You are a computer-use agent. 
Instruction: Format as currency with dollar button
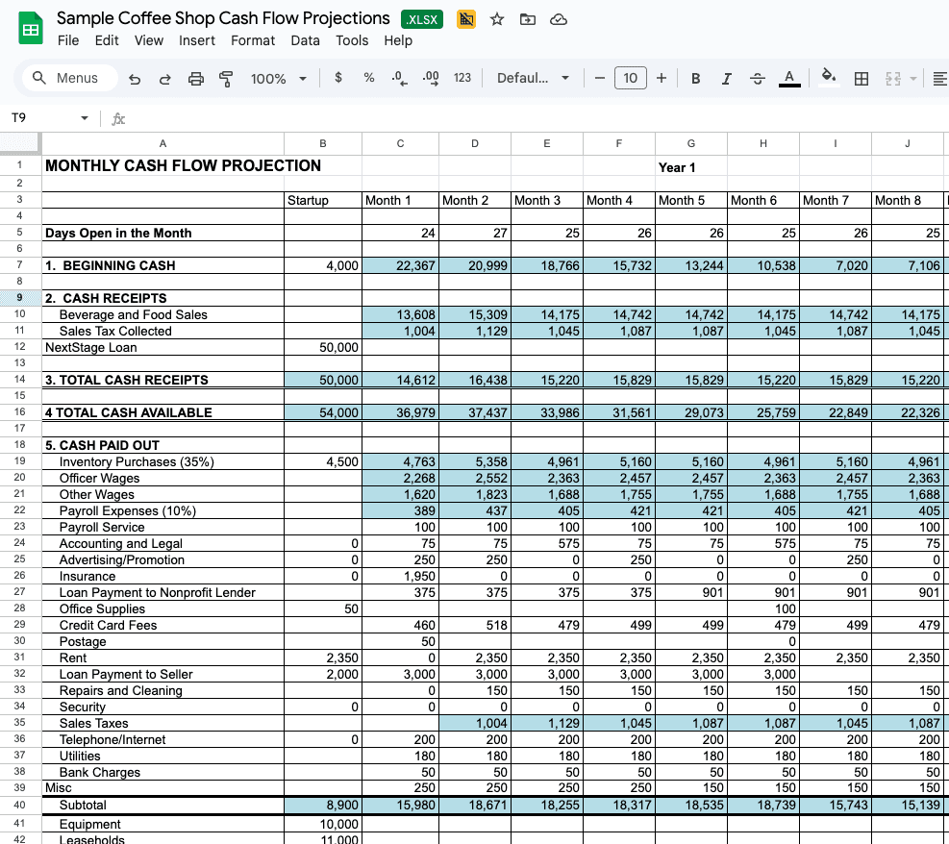[338, 78]
